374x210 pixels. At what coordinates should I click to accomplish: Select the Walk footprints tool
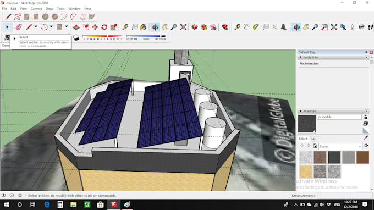pyautogui.click(x=370, y=27)
